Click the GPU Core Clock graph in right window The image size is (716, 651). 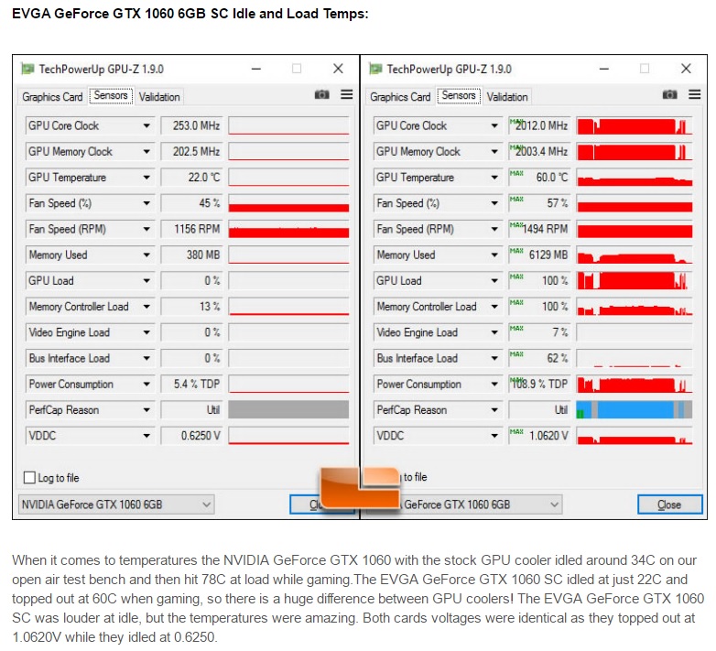pyautogui.click(x=635, y=125)
